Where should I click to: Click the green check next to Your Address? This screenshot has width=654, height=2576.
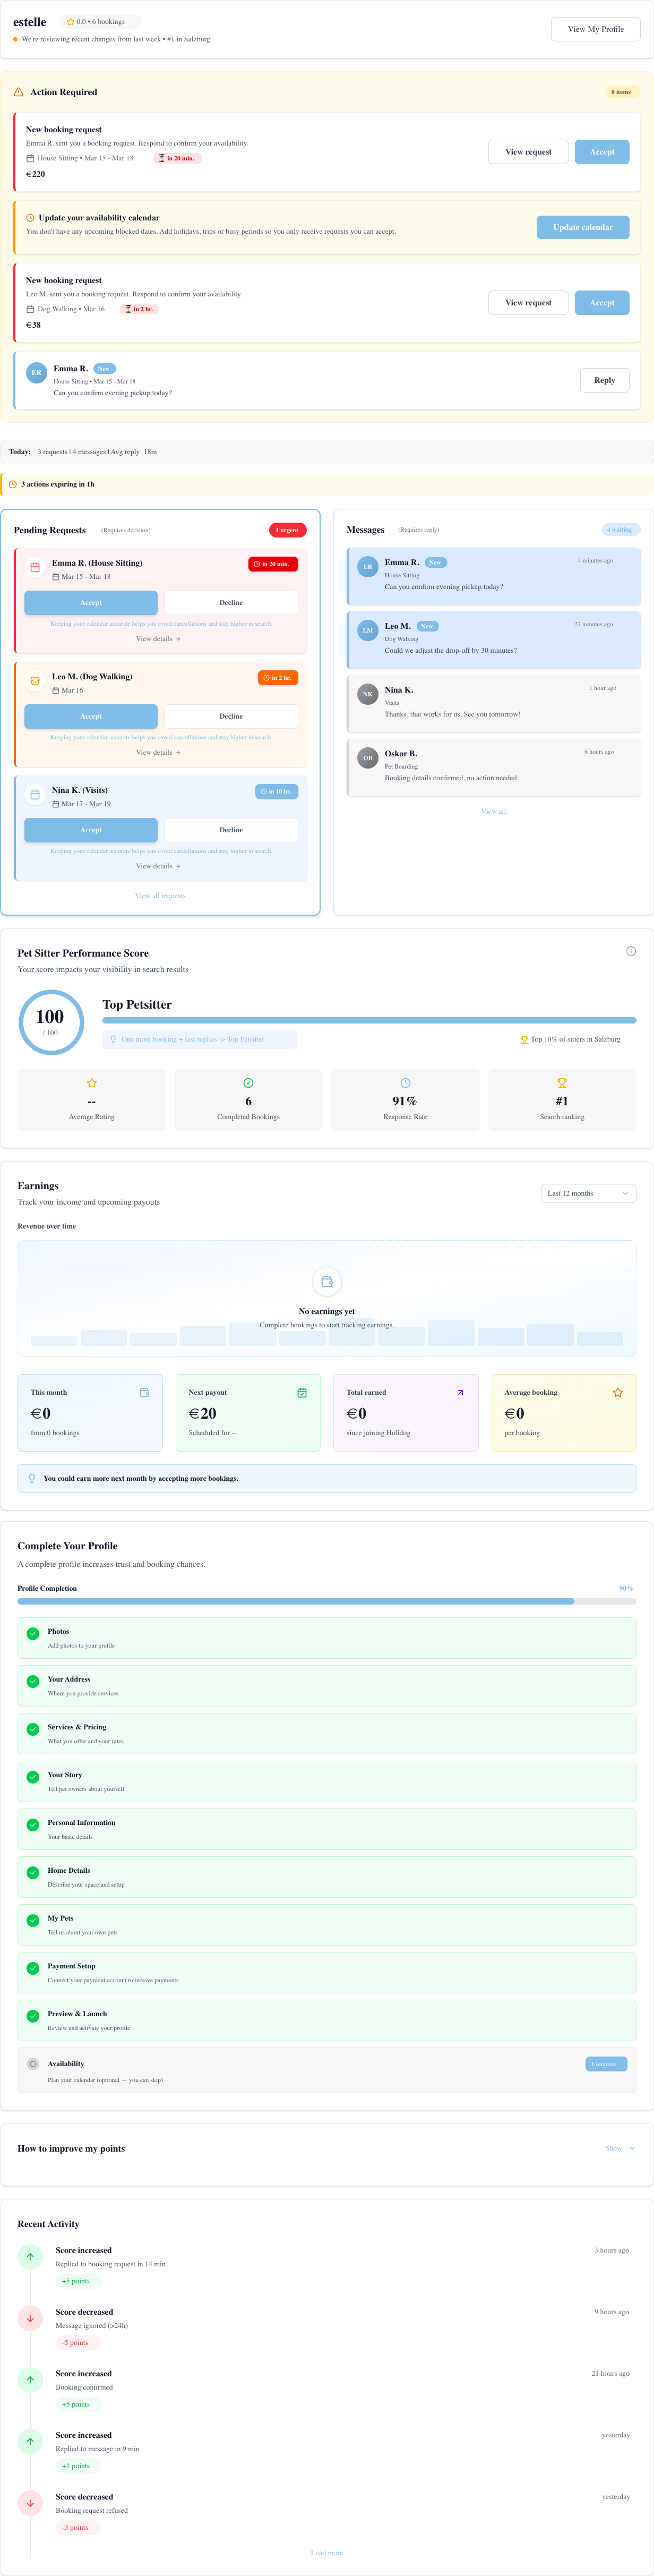coord(33,1682)
